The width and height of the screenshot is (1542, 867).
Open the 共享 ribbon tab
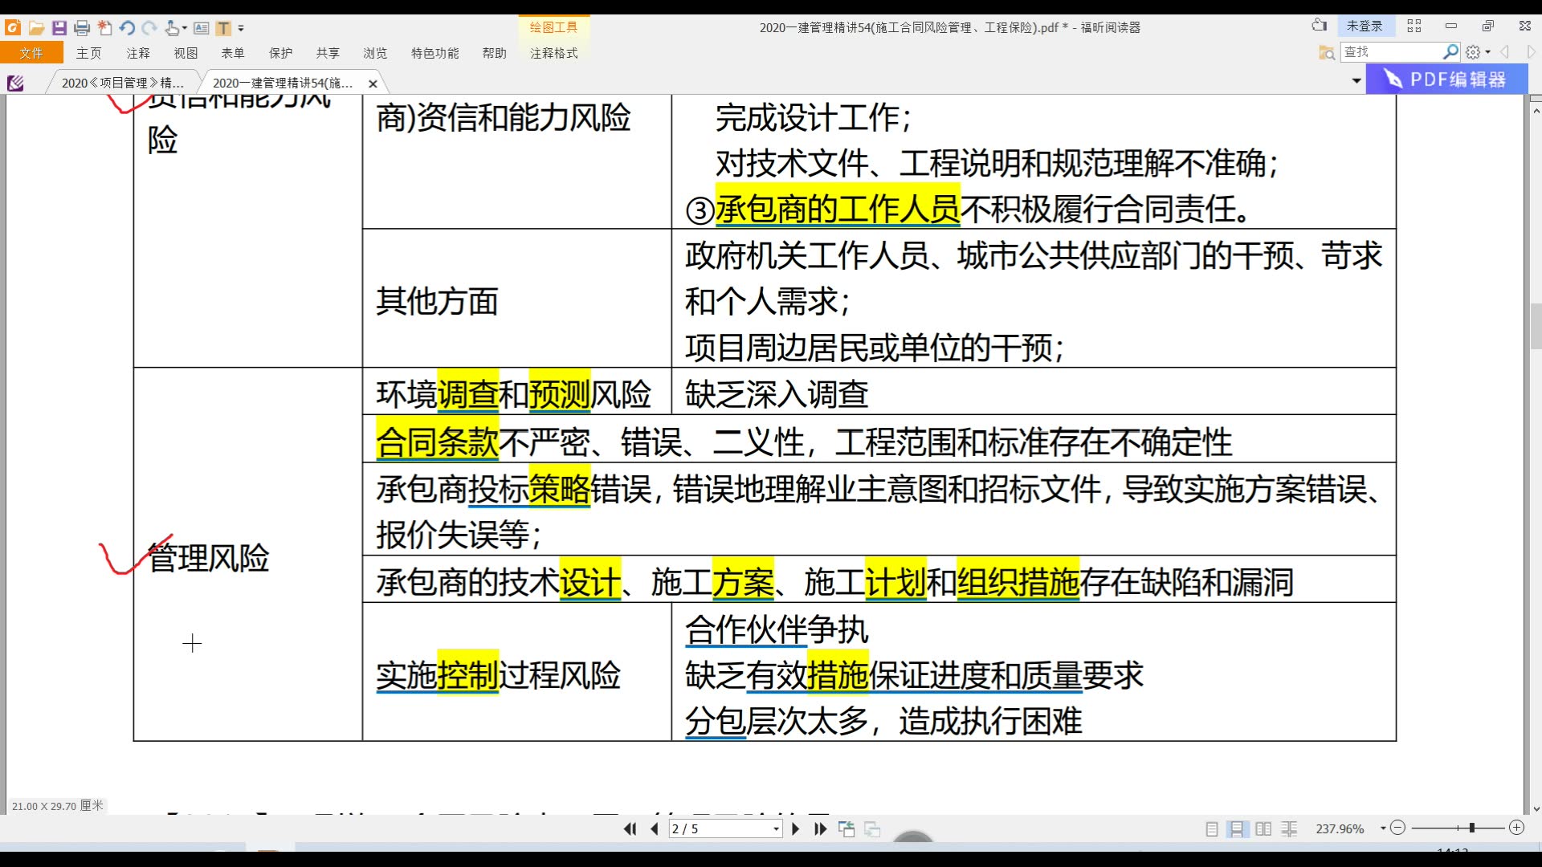pos(328,53)
